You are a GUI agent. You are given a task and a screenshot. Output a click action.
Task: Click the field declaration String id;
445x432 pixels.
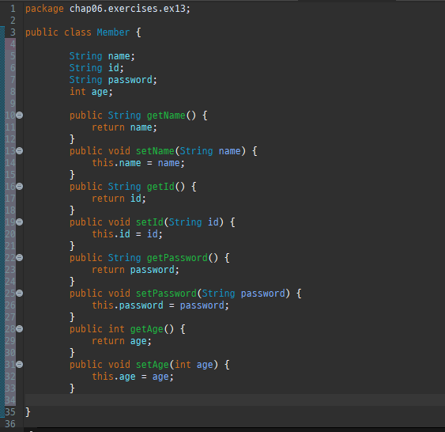click(x=96, y=68)
